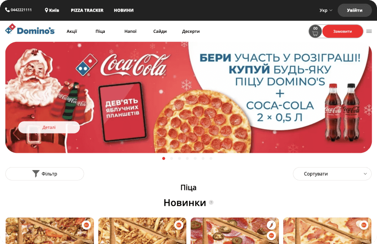The height and width of the screenshot is (244, 377).
Task: Open the first new pizza thumbnail
Action: pyautogui.click(x=50, y=231)
